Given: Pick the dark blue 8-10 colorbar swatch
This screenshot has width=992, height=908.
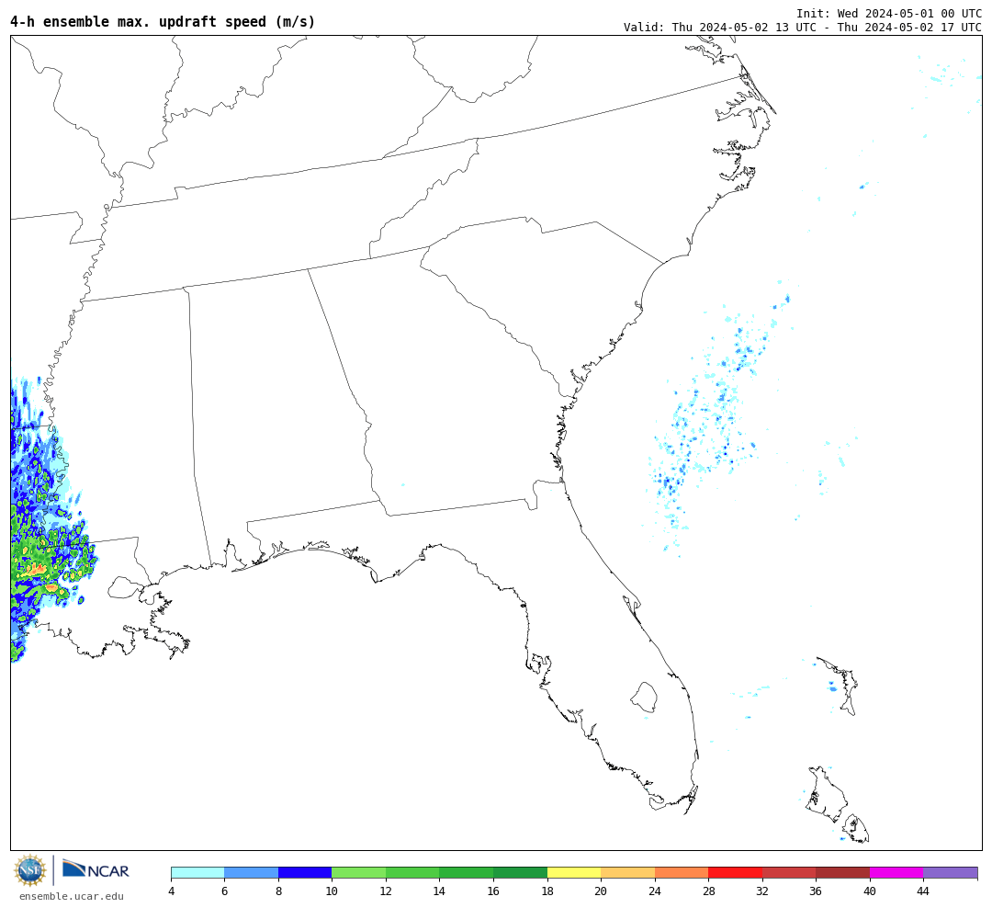Looking at the screenshot, I should point(305,872).
